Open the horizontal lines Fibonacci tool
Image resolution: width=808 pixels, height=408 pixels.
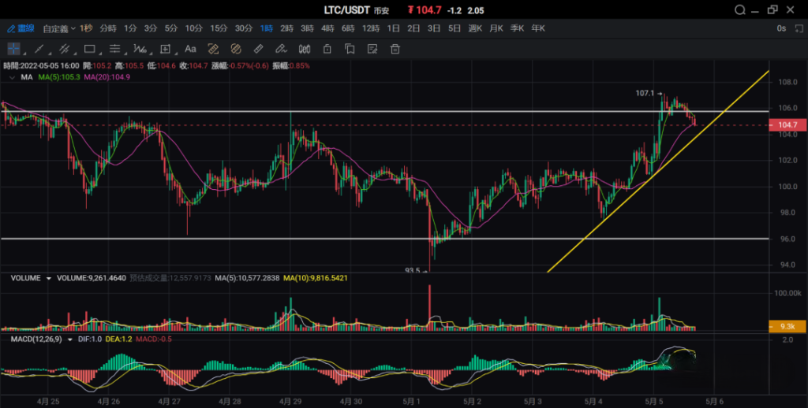click(x=114, y=49)
